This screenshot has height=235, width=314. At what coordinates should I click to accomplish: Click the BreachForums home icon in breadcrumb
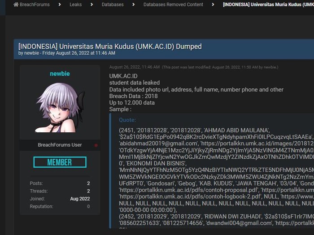[x=16, y=4]
